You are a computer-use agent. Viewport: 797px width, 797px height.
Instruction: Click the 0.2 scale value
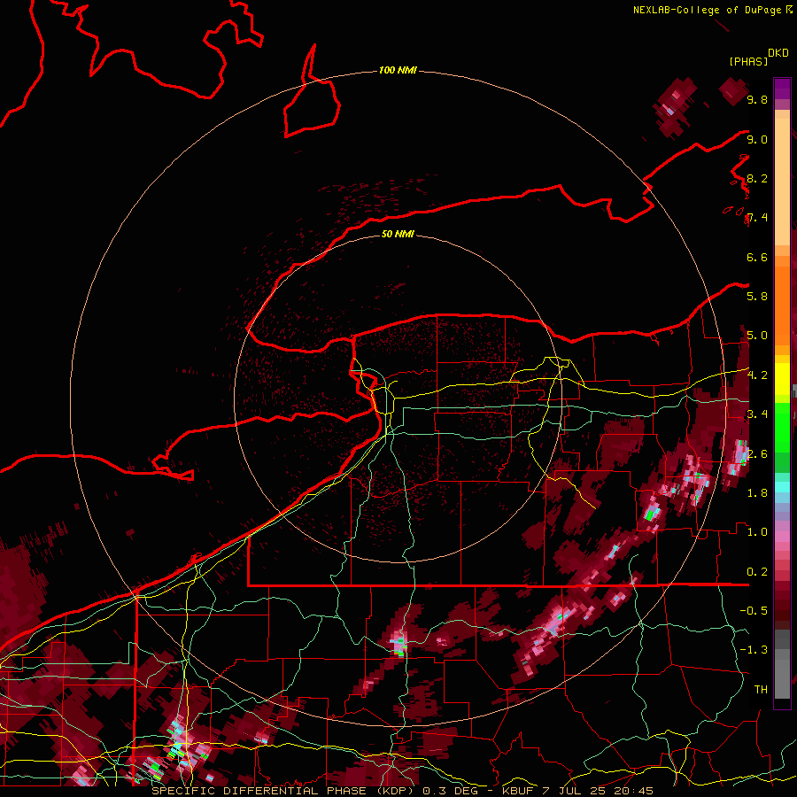pyautogui.click(x=757, y=572)
